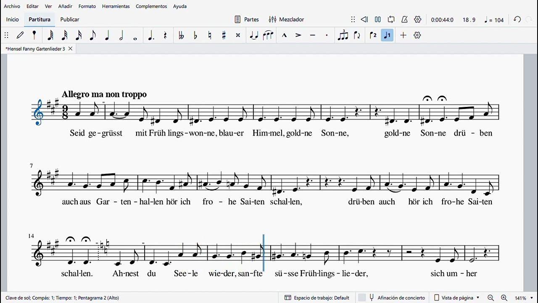The image size is (538, 303).
Task: Open the Ver menu
Action: coord(48,6)
